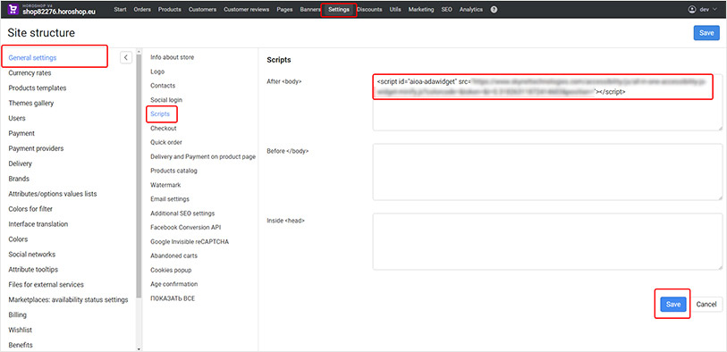Expand the dev account dropdown arrow
The height and width of the screenshot is (352, 727).
click(x=714, y=9)
